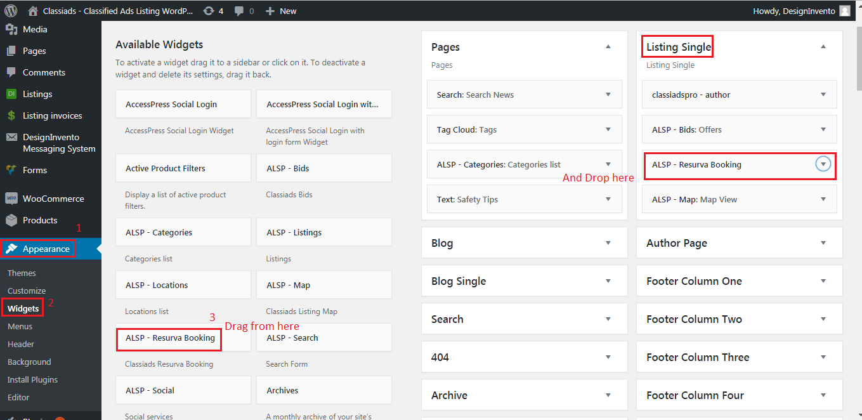Expand the Footer Column Four panel

pyautogui.click(x=823, y=395)
